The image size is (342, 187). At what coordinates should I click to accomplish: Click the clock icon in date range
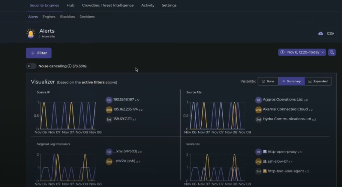click(283, 52)
